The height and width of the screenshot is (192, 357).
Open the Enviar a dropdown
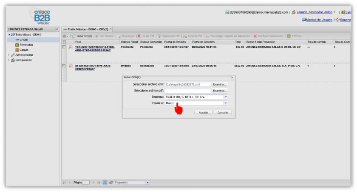(x=226, y=103)
